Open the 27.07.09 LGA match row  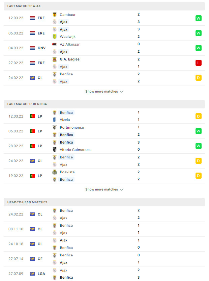coord(104,274)
